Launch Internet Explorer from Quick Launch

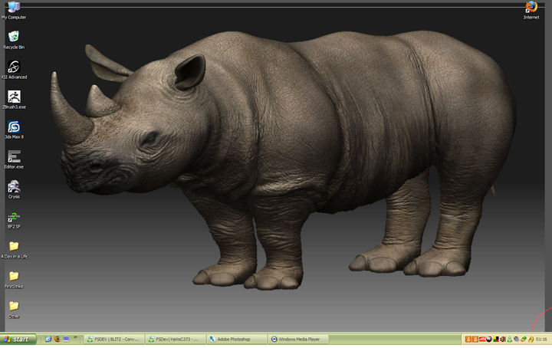tap(48, 340)
